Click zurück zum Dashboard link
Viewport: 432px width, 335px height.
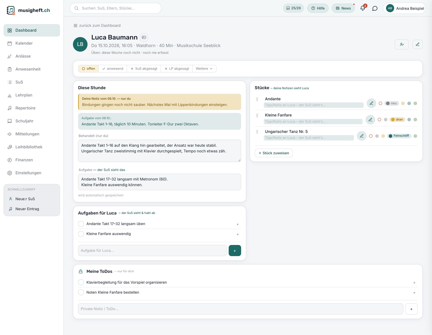[97, 25]
